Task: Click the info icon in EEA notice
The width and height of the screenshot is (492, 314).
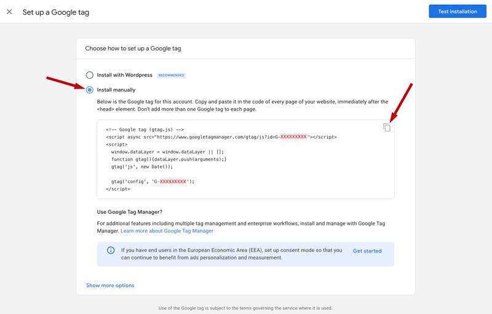Action: [x=111, y=250]
